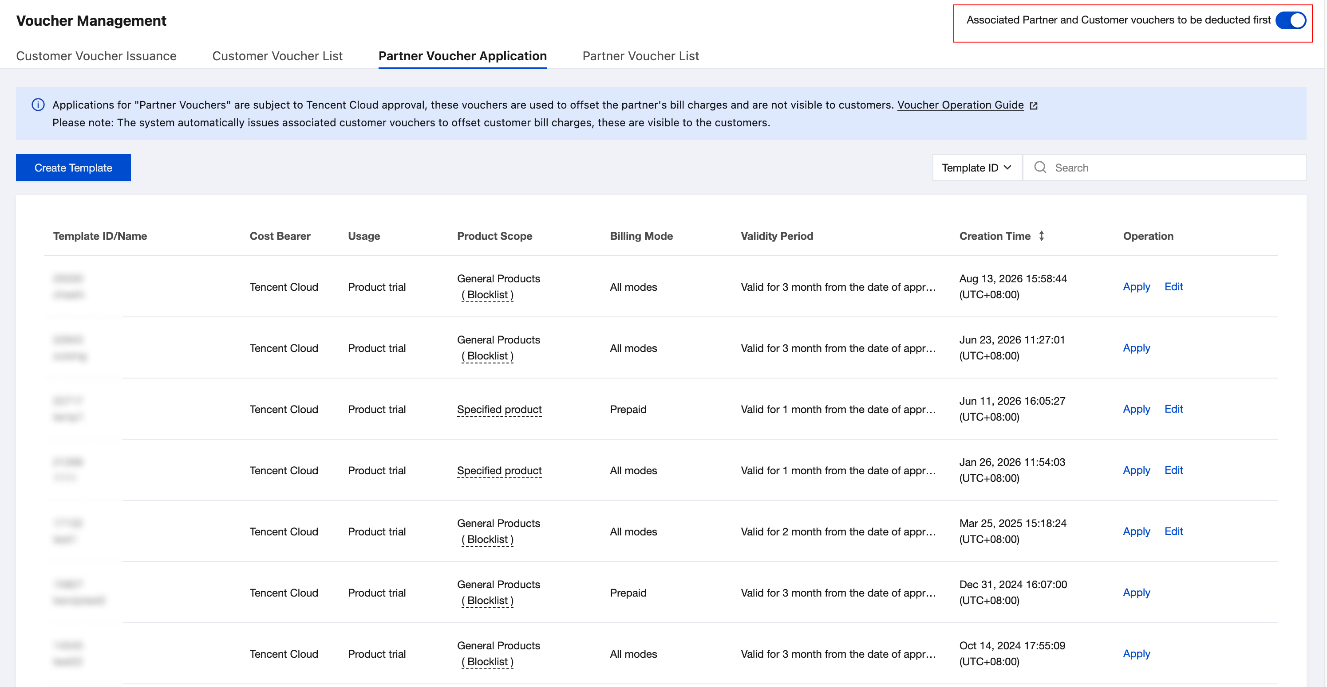Screen dimensions: 1327x687
Task: Toggle associated vouchers deducted first switch
Action: [1291, 20]
